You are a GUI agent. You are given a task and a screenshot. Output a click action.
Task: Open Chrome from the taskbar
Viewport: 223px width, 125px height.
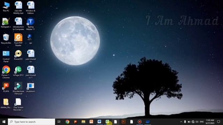pos(67,122)
